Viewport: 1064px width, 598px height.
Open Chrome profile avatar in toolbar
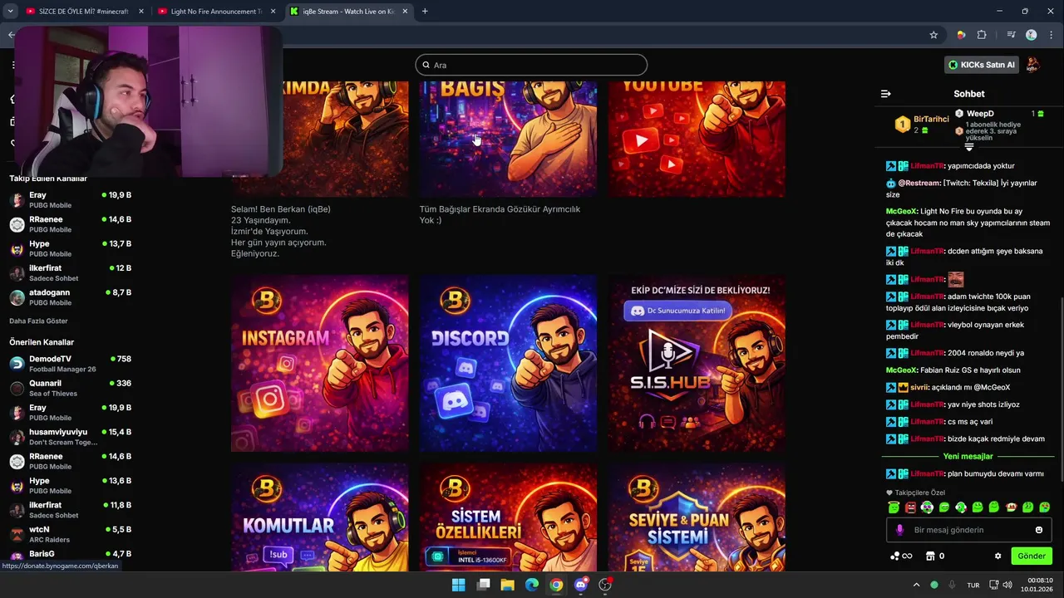1032,35
